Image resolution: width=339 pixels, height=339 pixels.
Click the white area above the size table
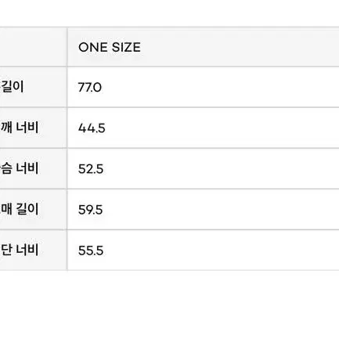point(169,13)
